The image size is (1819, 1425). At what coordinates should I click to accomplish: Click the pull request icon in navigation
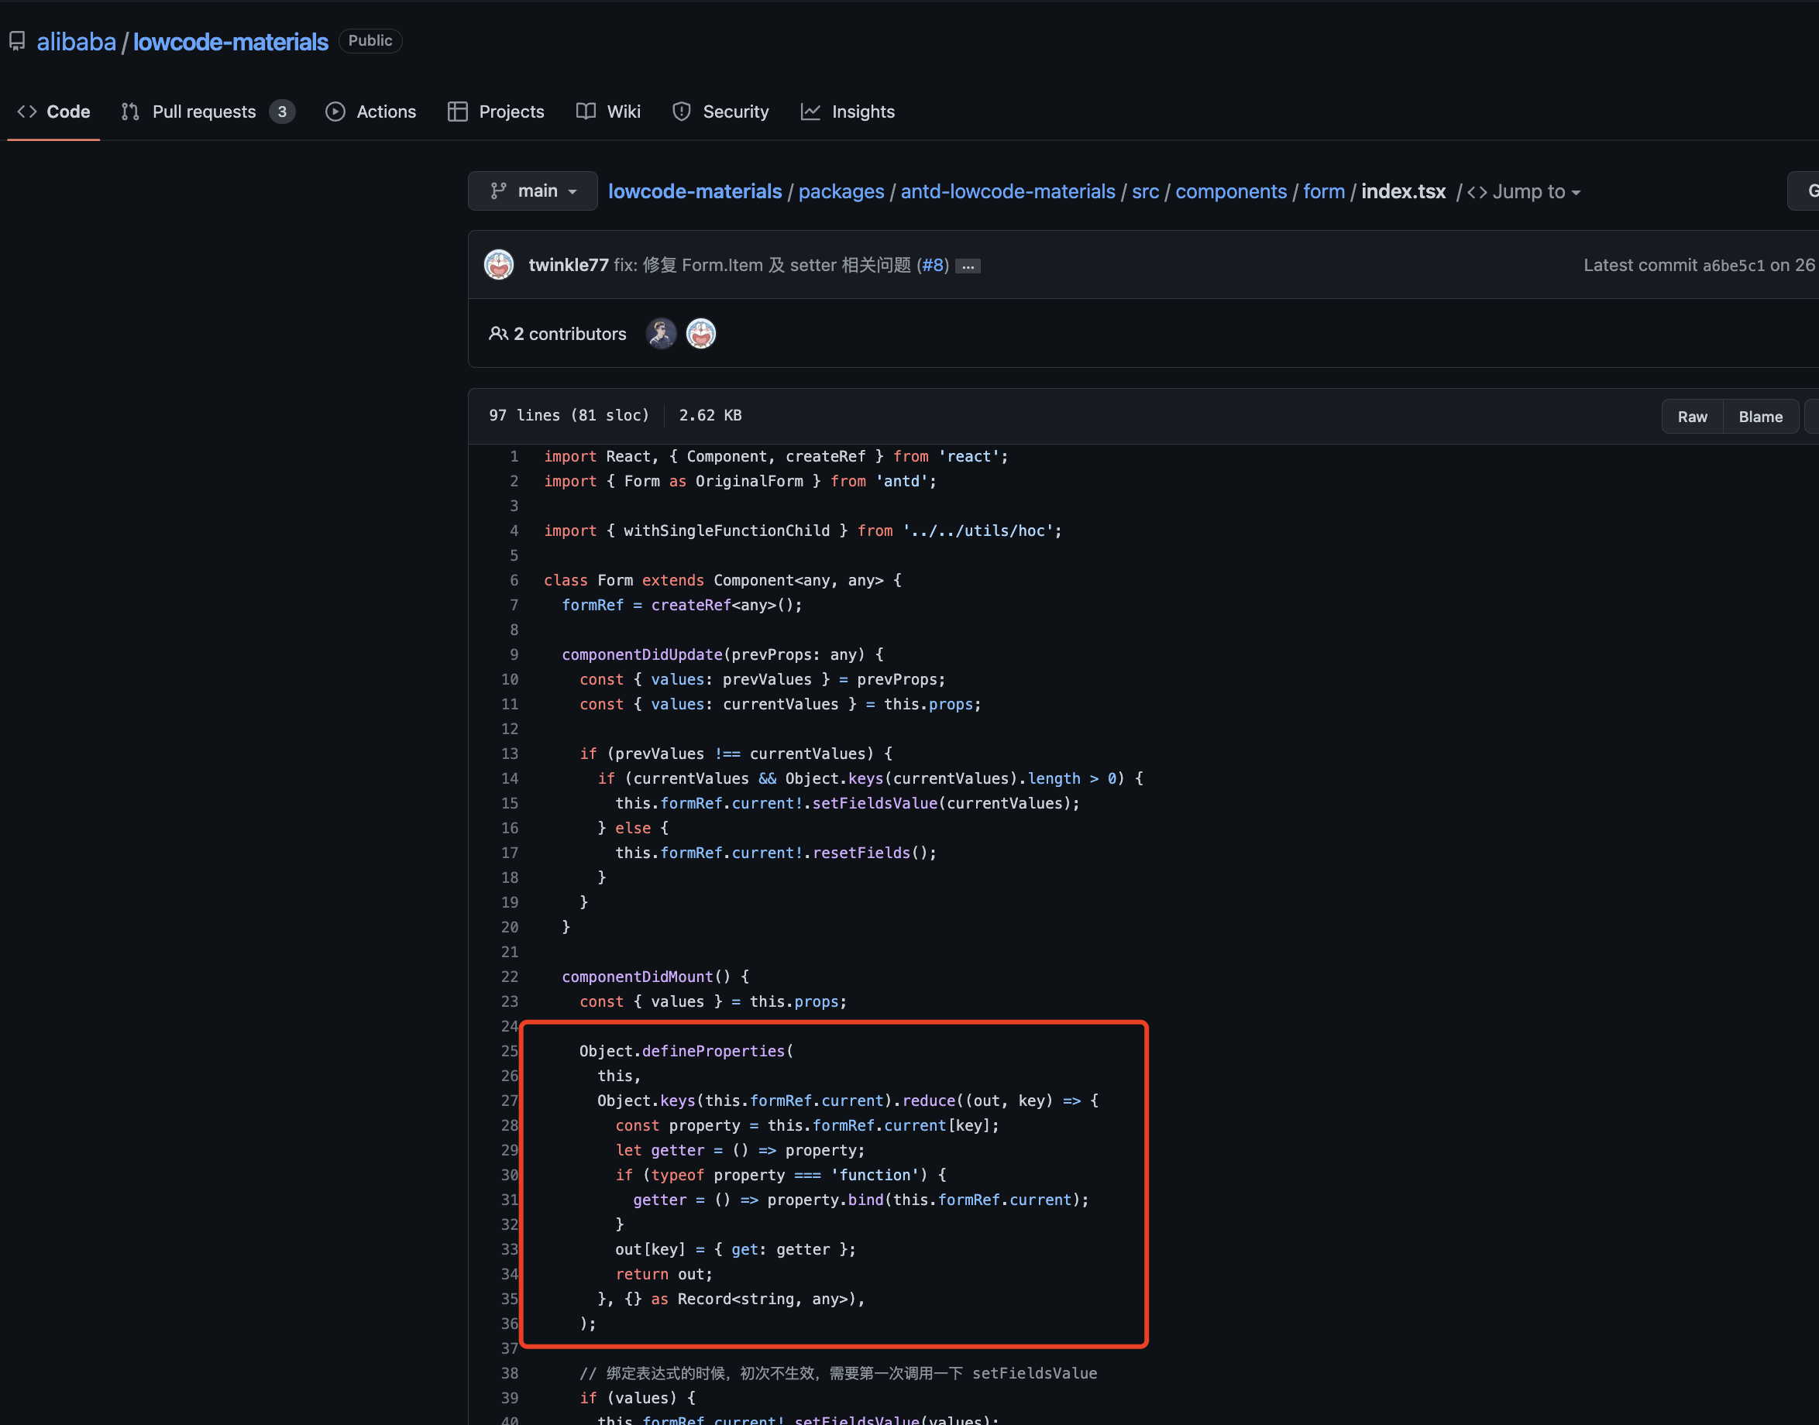point(129,111)
